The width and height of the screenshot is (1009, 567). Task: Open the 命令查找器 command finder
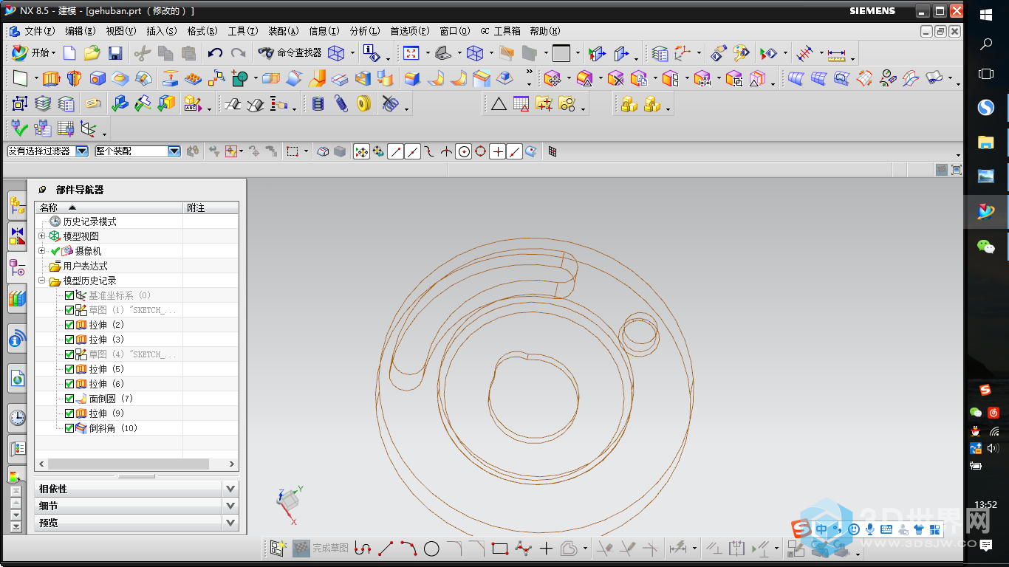click(x=290, y=53)
